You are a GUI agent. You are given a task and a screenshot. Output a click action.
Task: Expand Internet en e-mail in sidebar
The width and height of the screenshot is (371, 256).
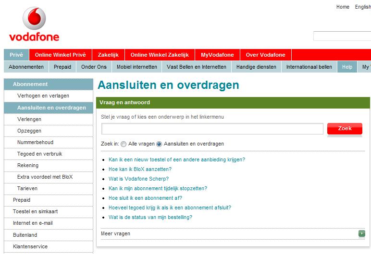click(49, 223)
